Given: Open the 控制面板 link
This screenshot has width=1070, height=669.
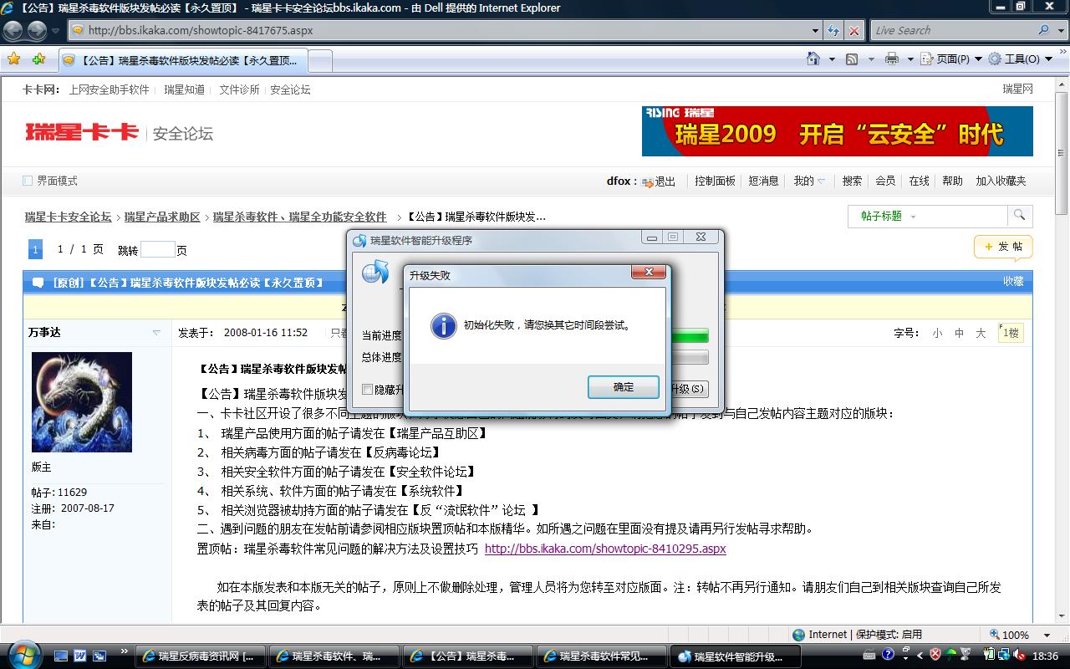Looking at the screenshot, I should click(x=716, y=181).
